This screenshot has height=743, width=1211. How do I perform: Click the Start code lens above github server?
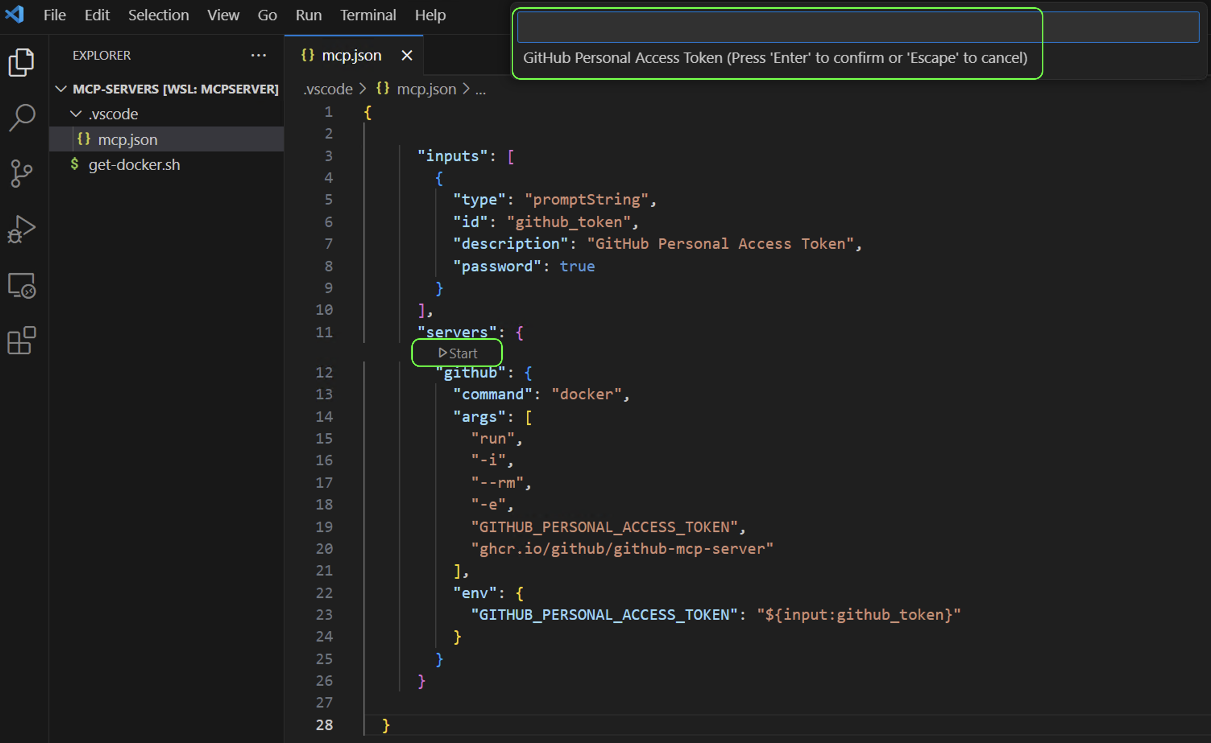457,353
